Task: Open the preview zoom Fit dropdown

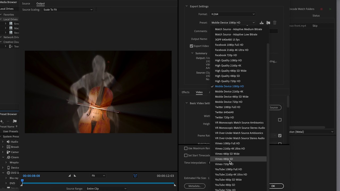Action: point(98,176)
